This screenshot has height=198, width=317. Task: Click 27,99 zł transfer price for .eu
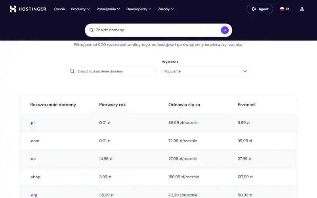pos(244,159)
